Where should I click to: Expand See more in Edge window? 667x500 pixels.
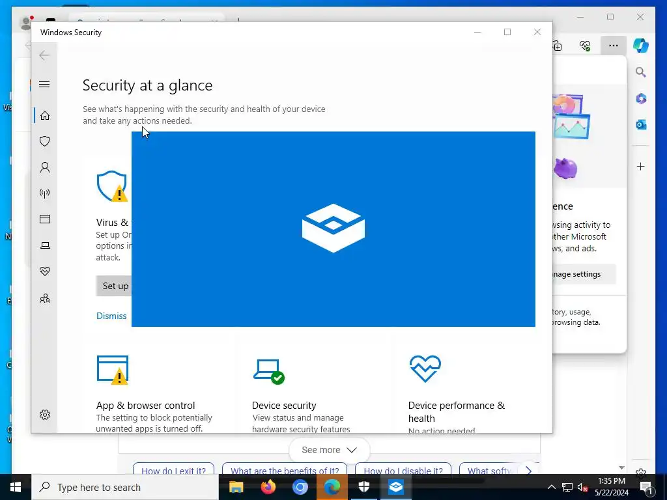tap(329, 450)
